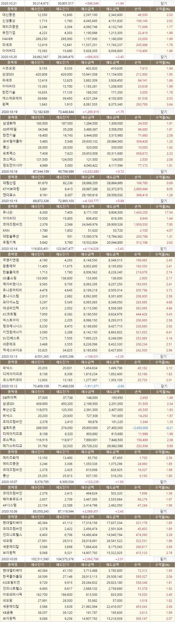Click the 2020.10.14 date label
Screen dimensions: 175x622
point(9,249)
